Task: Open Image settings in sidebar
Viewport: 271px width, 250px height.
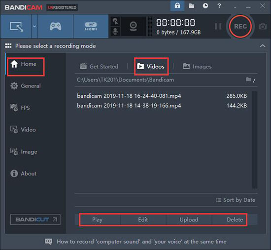Action: 24,152
